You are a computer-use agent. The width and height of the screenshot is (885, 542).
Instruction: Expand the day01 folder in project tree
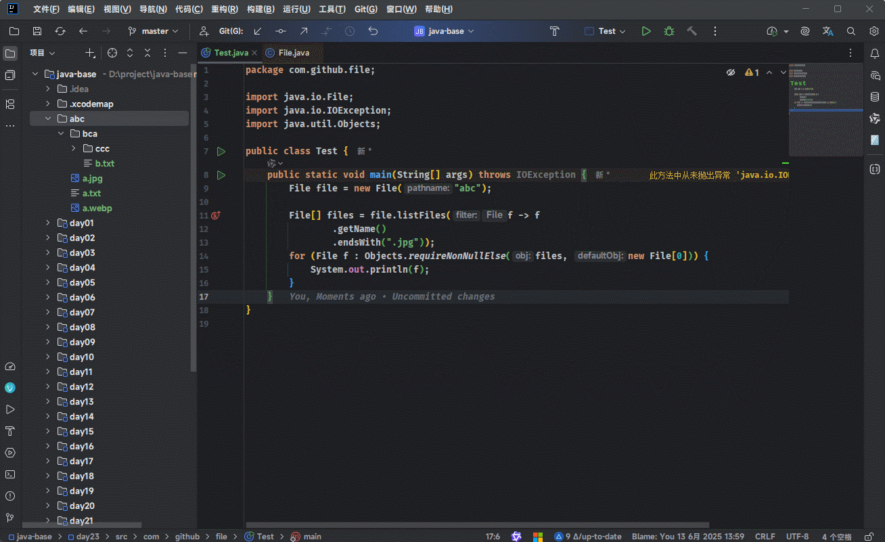48,223
